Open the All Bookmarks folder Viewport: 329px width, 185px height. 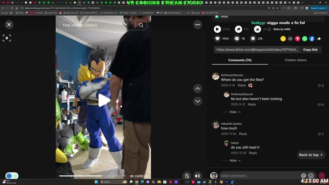(x=321, y=13)
